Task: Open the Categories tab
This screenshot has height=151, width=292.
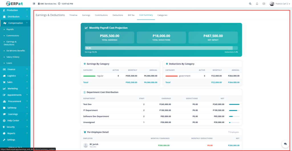Action: (x=162, y=15)
